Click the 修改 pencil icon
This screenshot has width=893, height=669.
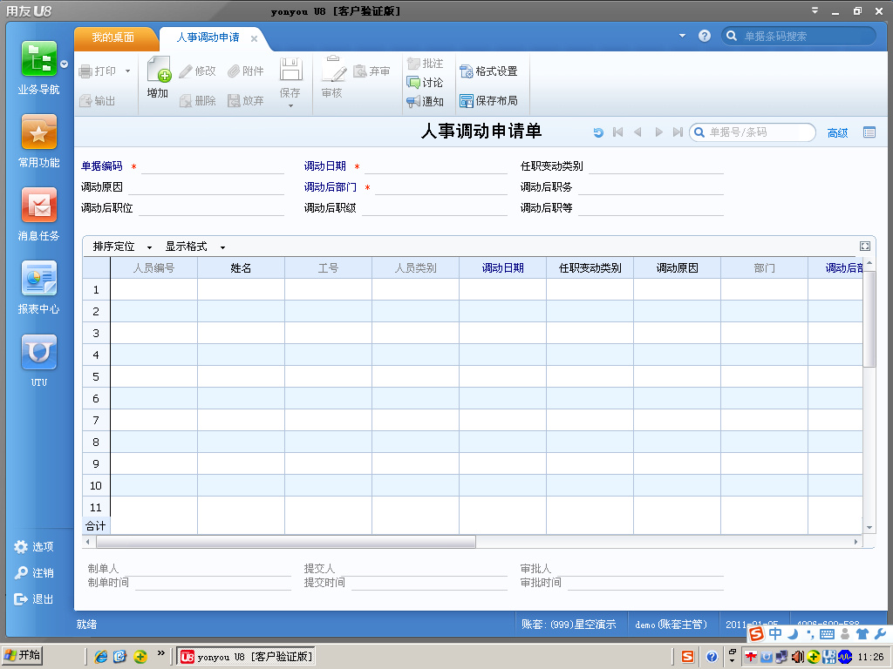(186, 71)
